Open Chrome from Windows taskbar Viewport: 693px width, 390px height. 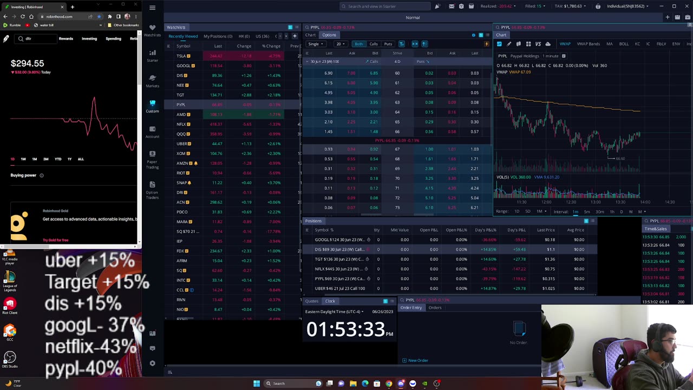click(389, 383)
